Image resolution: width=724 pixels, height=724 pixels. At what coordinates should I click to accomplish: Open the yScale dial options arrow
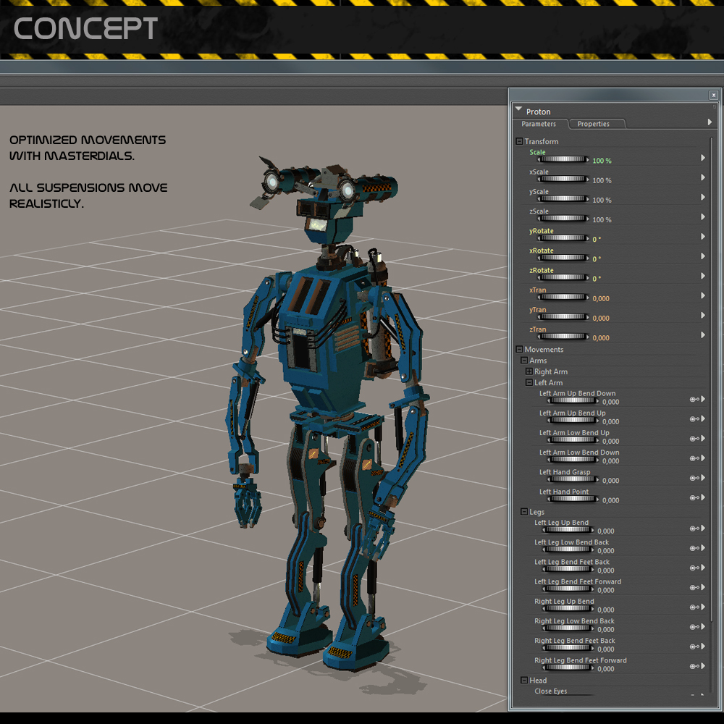coord(703,197)
